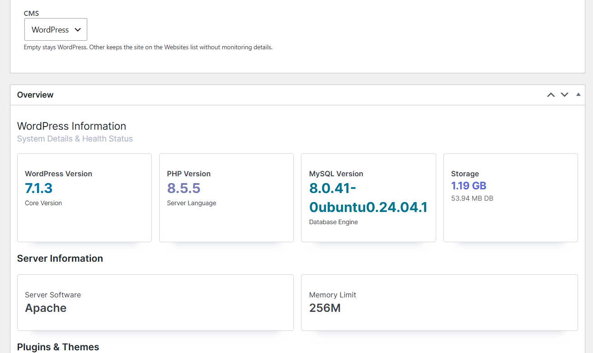Select WordPress version value 7.1.3

(x=39, y=188)
